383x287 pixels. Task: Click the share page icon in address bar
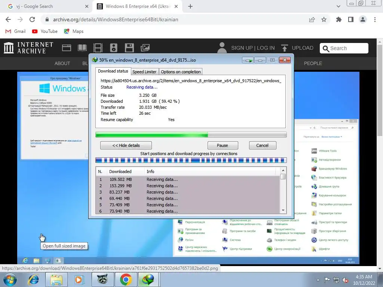[312, 19]
